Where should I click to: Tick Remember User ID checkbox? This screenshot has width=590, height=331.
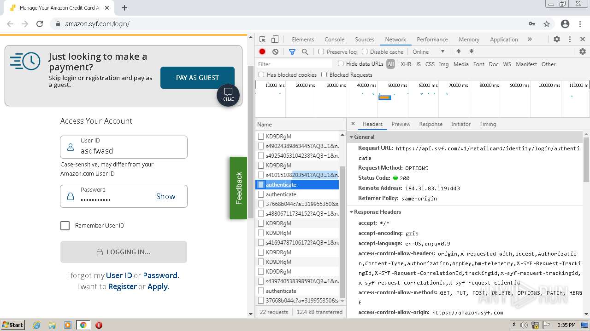point(65,226)
